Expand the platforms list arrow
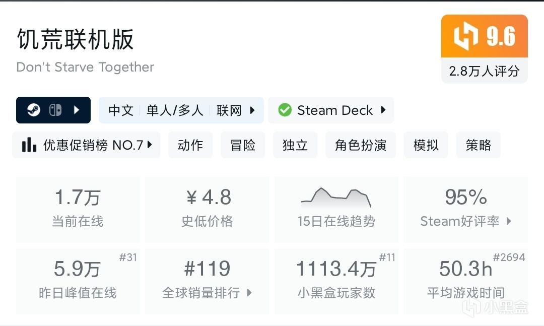 point(77,110)
